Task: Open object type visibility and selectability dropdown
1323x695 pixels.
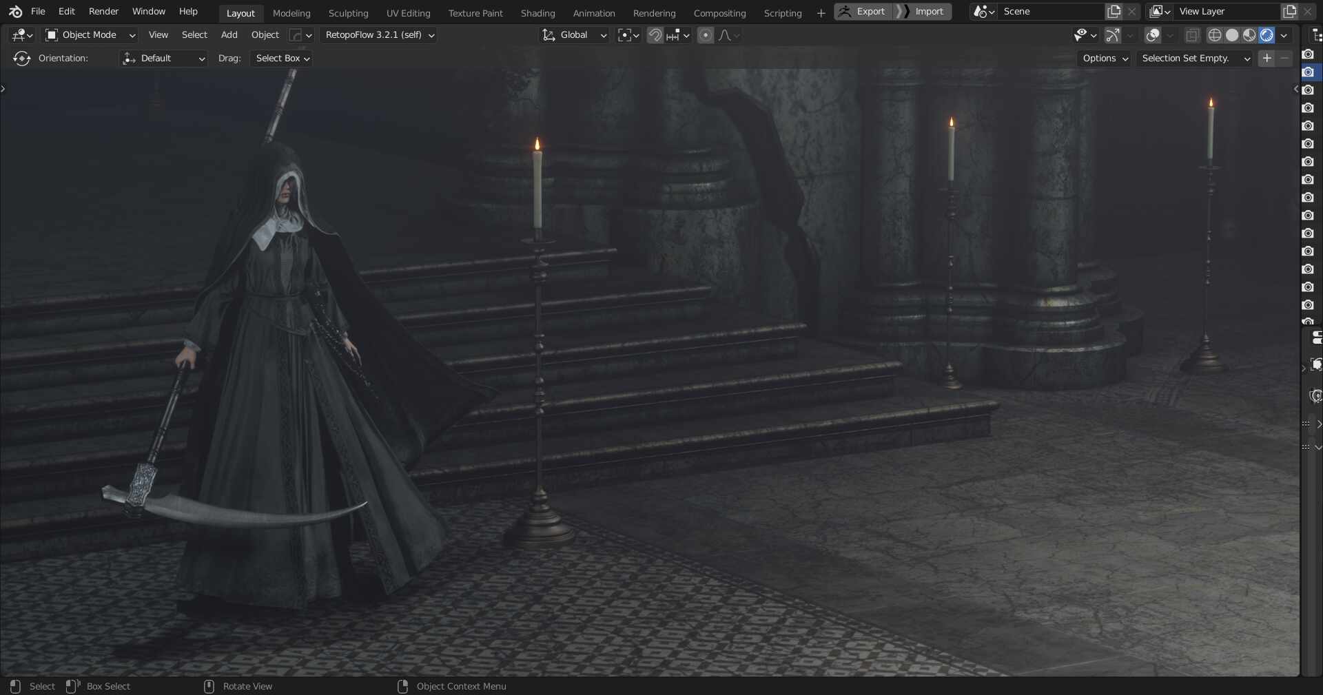Action: [1085, 35]
